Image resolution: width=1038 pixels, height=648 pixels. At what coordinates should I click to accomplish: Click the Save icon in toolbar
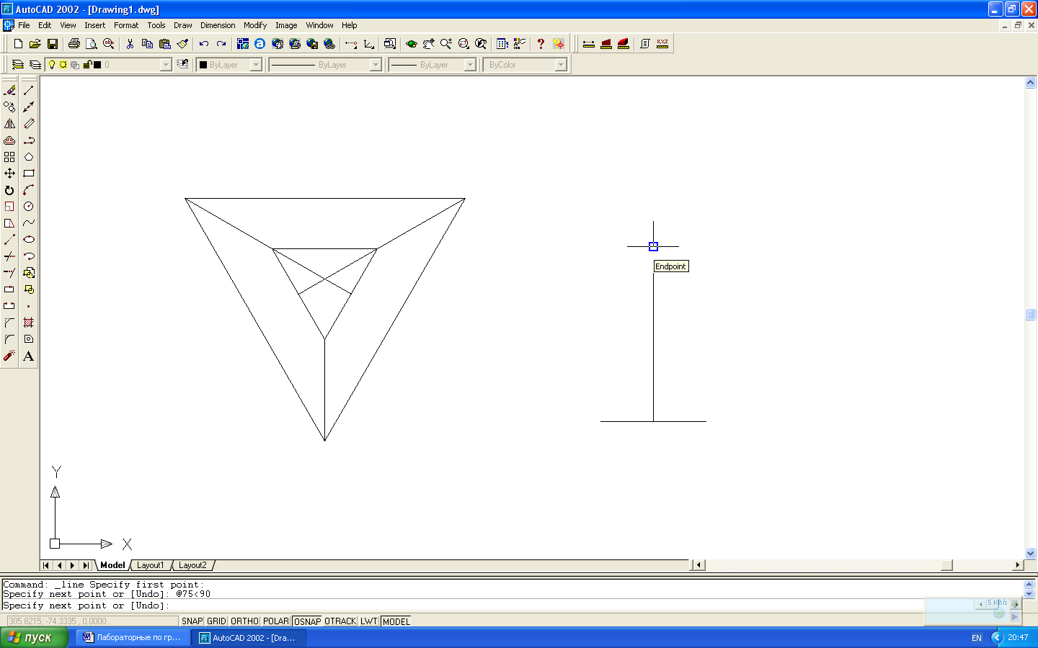[x=53, y=44]
